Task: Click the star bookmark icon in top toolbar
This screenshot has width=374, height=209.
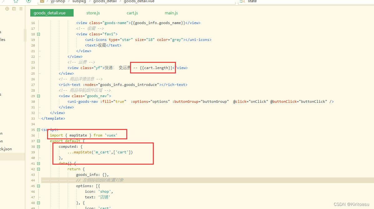Action: [16, 1]
